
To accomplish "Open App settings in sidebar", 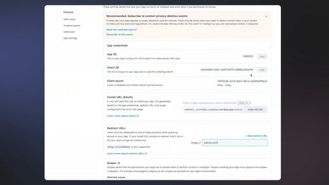I will pyautogui.click(x=70, y=38).
